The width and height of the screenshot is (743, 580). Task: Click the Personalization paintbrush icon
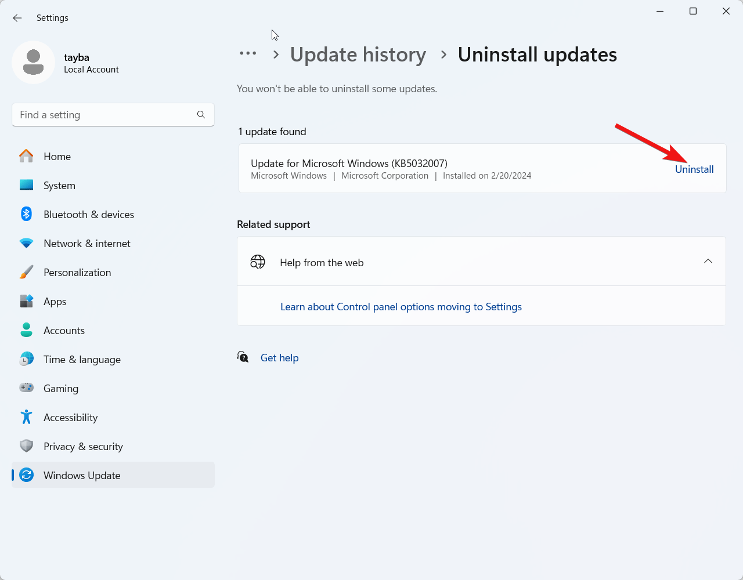[26, 272]
